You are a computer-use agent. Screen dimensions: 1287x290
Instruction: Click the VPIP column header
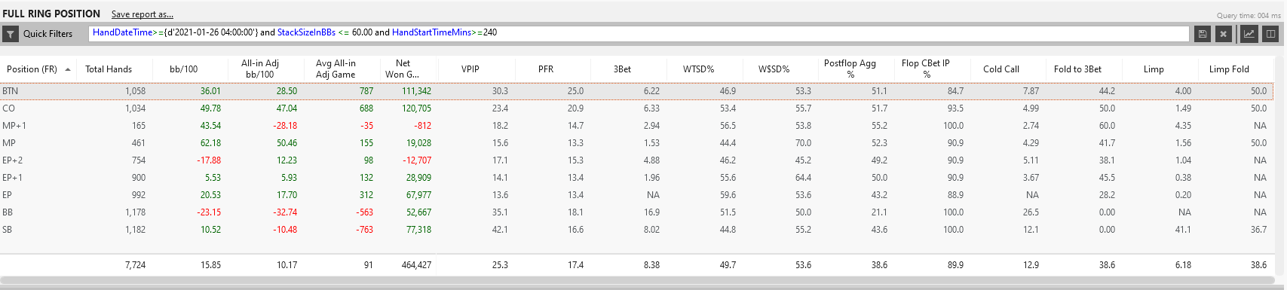(470, 69)
